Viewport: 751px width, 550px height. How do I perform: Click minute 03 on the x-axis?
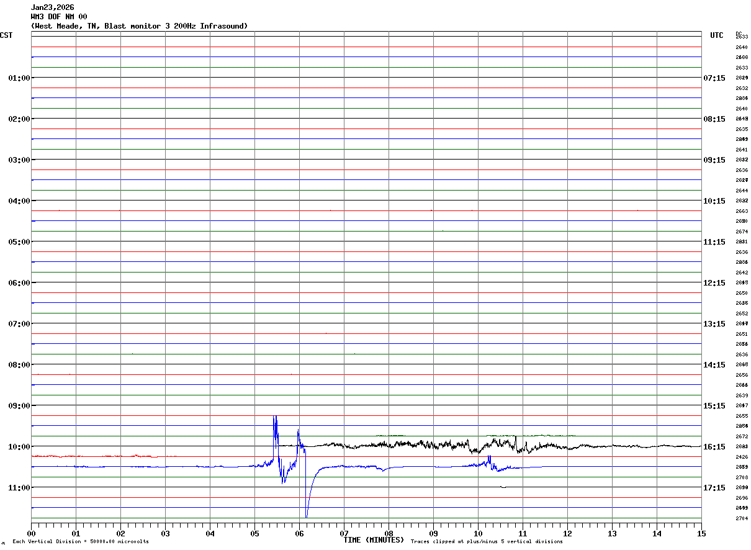click(166, 533)
